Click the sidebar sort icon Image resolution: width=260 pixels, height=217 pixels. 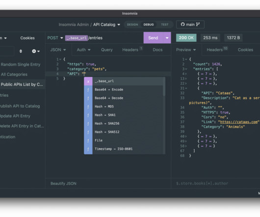pyautogui.click(x=21, y=51)
